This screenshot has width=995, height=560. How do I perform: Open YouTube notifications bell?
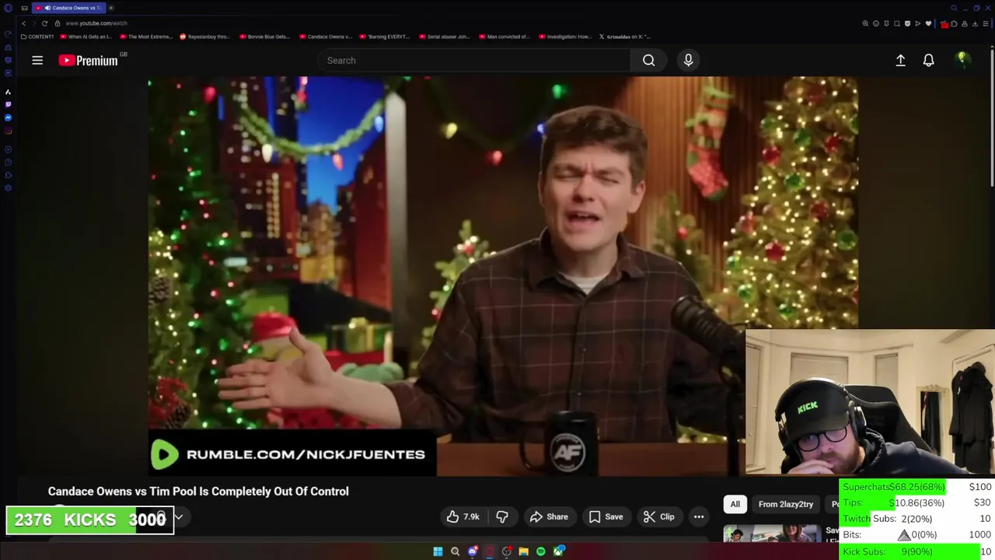pyautogui.click(x=928, y=60)
